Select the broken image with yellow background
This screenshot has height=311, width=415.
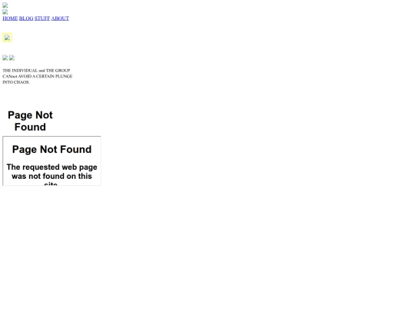pyautogui.click(x=7, y=38)
